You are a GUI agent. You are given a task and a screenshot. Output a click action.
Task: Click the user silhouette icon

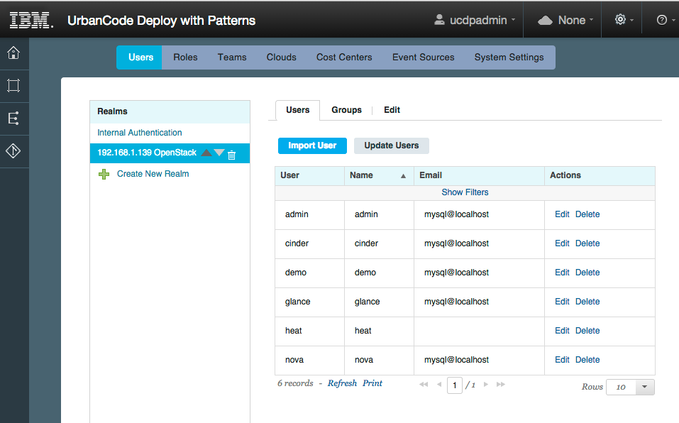tap(439, 19)
